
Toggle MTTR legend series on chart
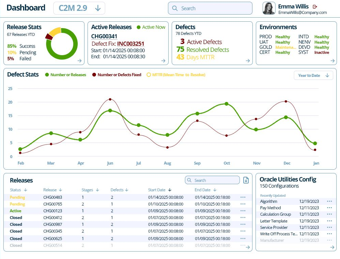176,74
